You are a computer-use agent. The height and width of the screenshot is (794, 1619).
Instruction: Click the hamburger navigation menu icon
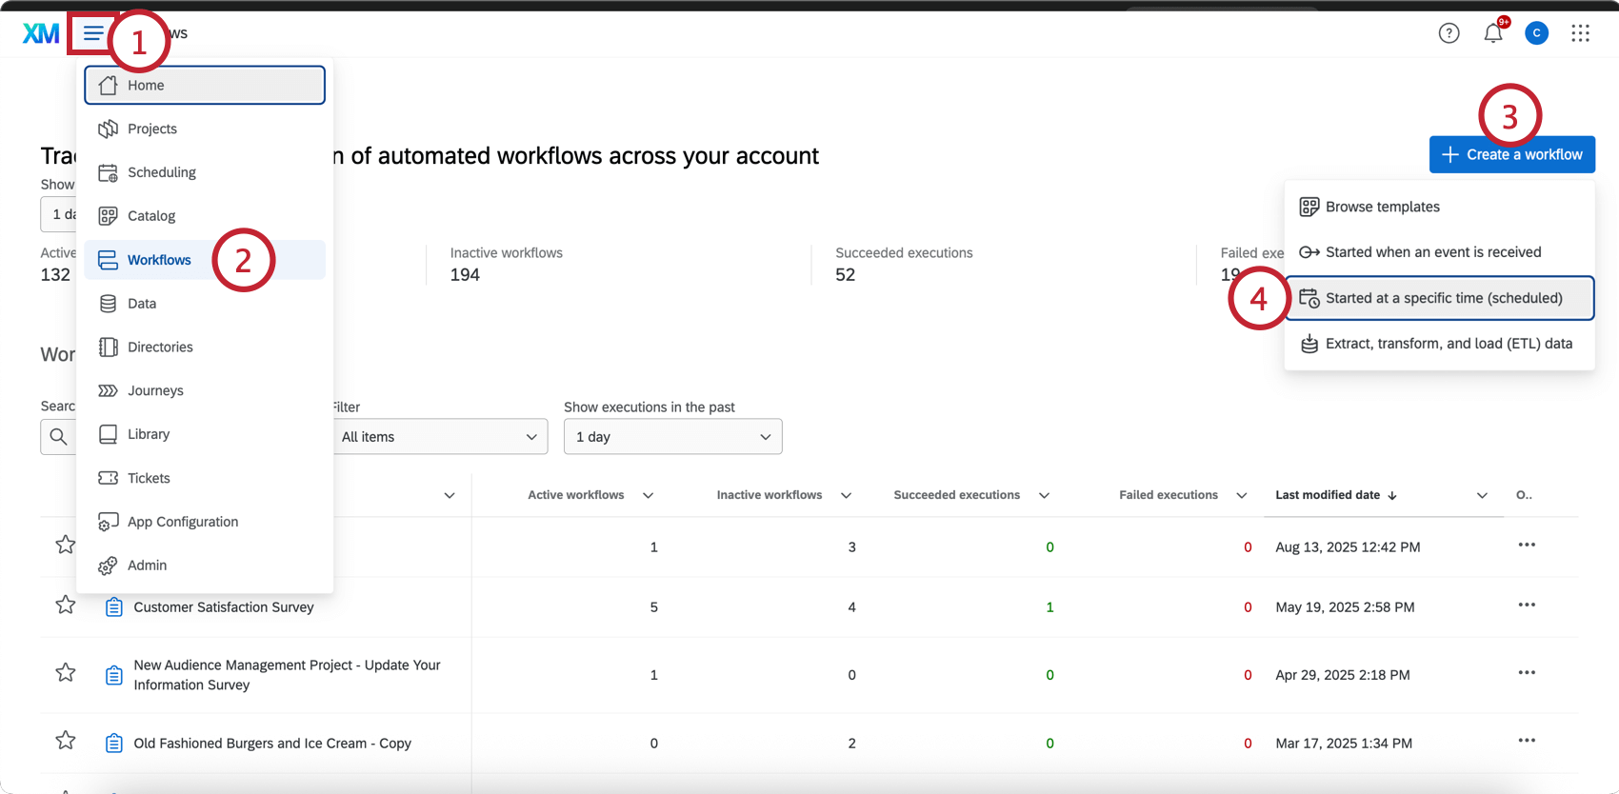click(92, 34)
